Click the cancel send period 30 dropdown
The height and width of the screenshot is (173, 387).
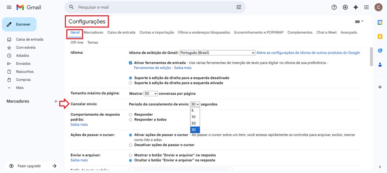195,104
